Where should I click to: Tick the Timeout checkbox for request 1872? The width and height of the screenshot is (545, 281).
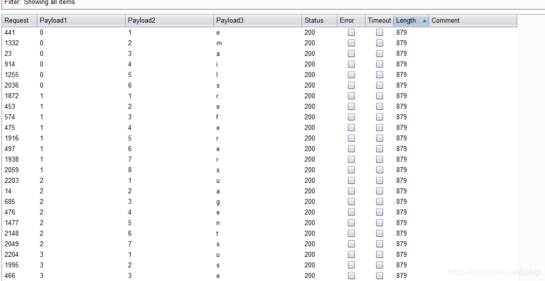click(x=380, y=96)
